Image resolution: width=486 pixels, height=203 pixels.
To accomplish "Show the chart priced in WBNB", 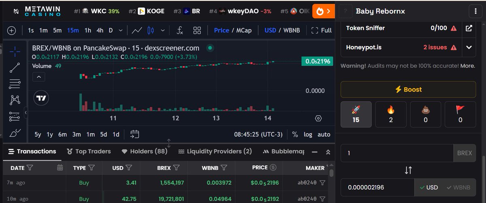I will 292,30.
